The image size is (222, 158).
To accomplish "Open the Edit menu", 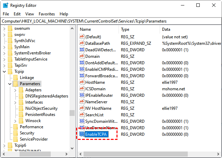I will click(x=17, y=14).
